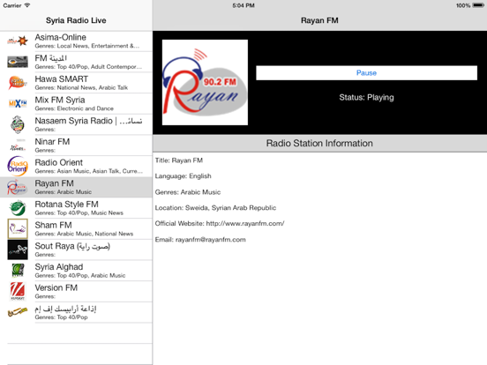
Task: Click 'Genres: Arabic Music' in station information
Action: point(188,192)
